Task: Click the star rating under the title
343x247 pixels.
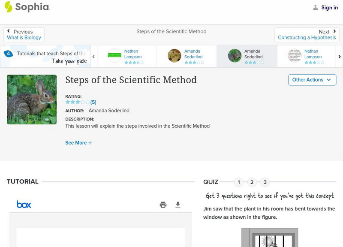Action: 78,102
